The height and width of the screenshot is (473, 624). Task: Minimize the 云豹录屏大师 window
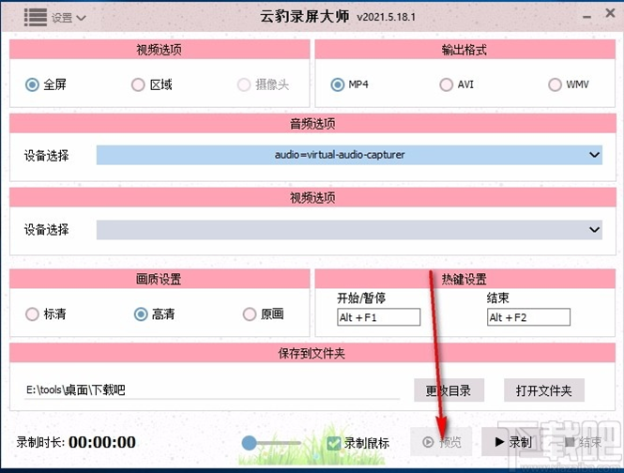(x=586, y=17)
